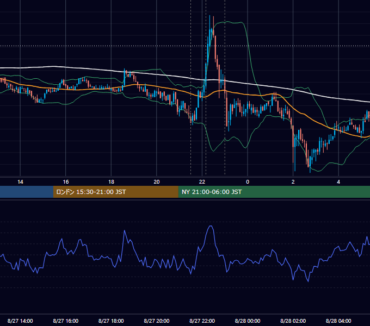This screenshot has height=326, width=370.
Task: Click the '14' hour label on price chart axis
Action: [x=20, y=182]
